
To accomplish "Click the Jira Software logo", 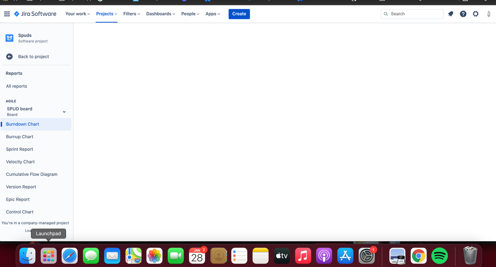I will pos(35,14).
